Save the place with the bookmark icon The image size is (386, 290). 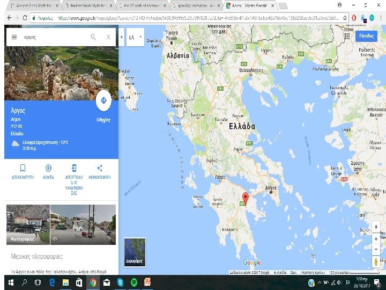tap(23, 168)
